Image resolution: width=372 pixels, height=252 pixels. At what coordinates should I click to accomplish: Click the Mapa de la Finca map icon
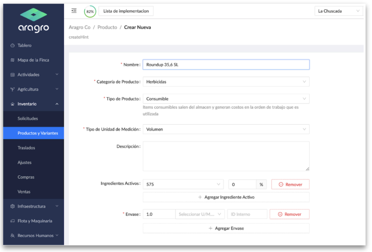pos(13,60)
